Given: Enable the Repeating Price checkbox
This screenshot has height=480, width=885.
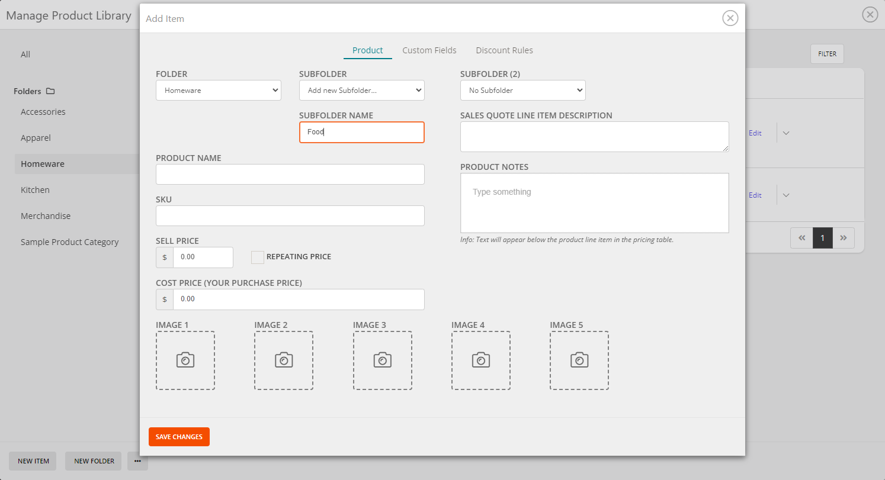Looking at the screenshot, I should click(x=258, y=257).
